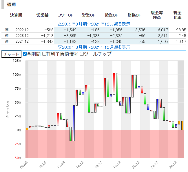Screen dimensions: 188x172
Task: Click the 連 label in 2022.12 row
Action: (7, 30)
